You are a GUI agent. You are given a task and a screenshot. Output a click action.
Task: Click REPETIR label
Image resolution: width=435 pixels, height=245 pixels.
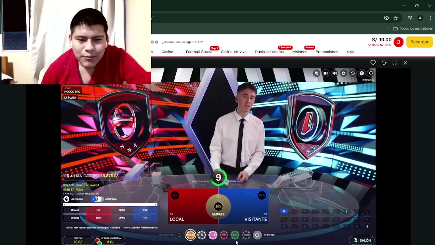[x=269, y=235]
